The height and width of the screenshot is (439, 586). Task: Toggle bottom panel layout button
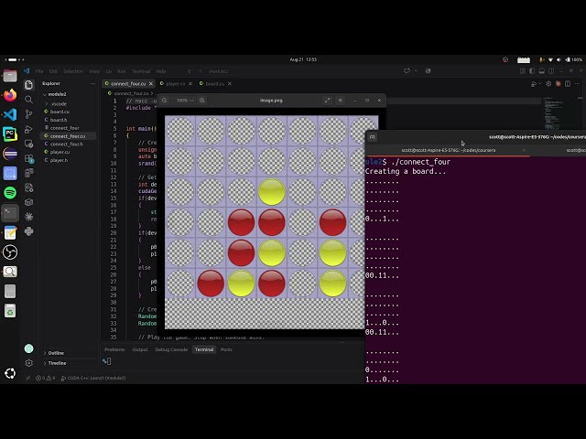tap(541, 71)
